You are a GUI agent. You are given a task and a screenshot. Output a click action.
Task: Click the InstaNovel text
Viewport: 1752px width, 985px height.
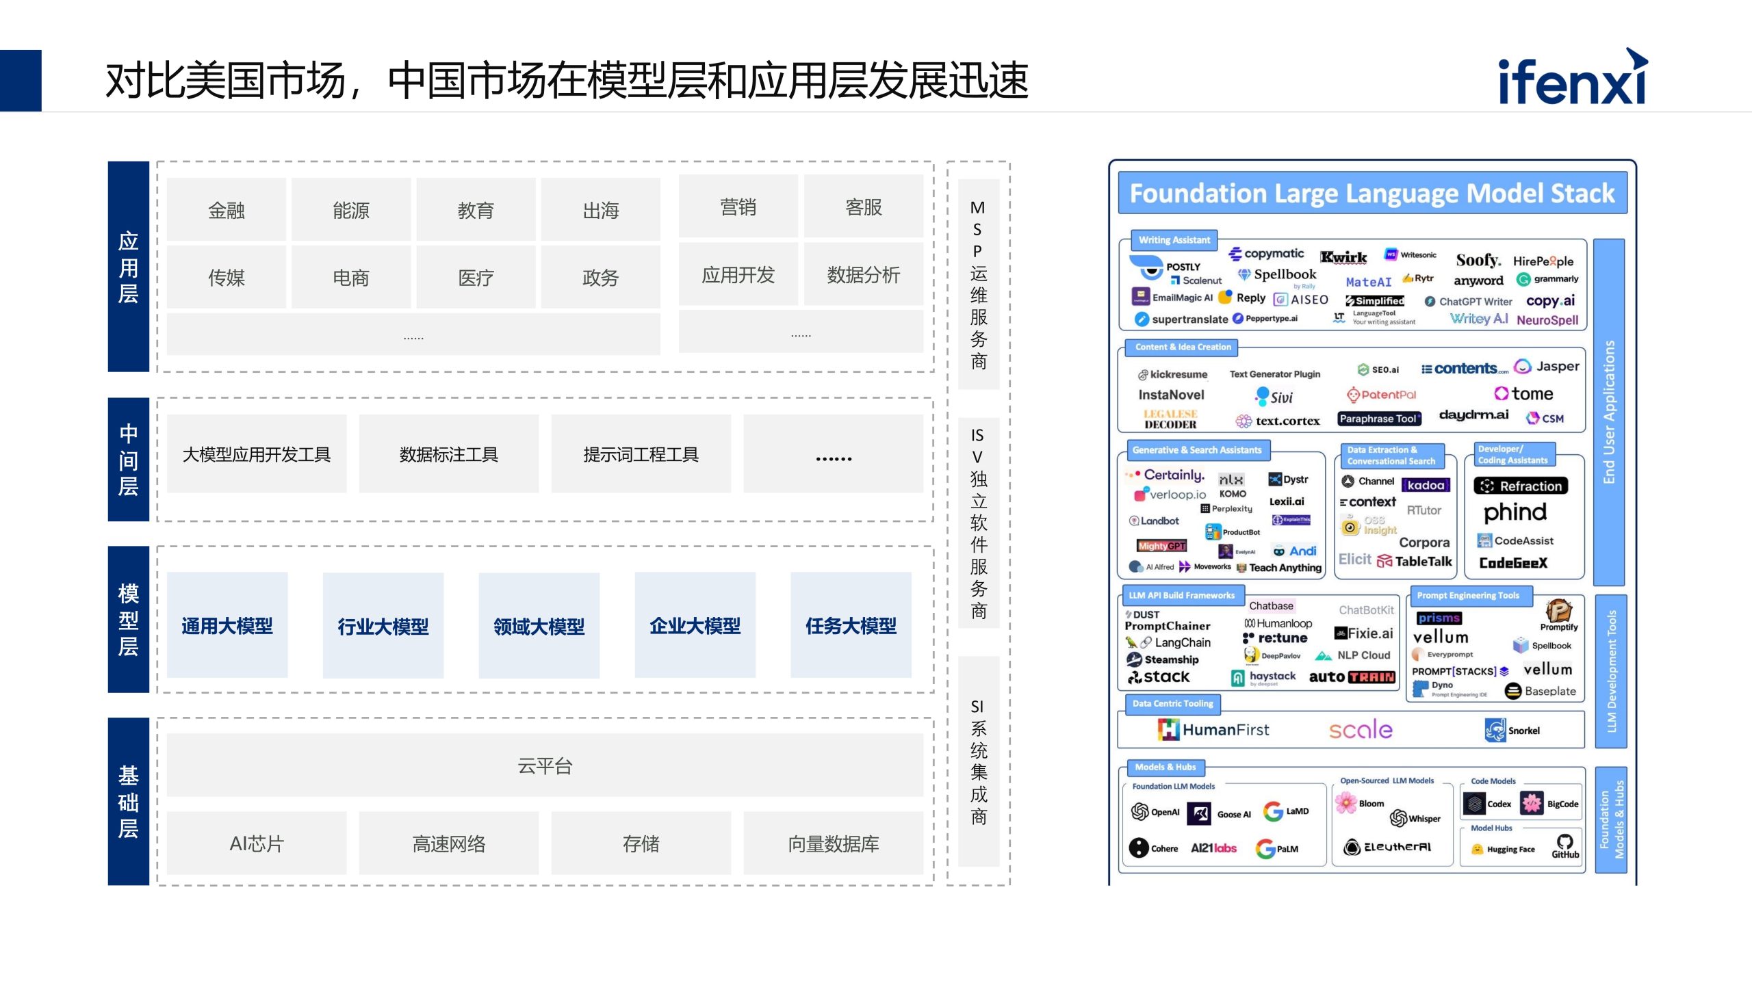[x=1171, y=395]
